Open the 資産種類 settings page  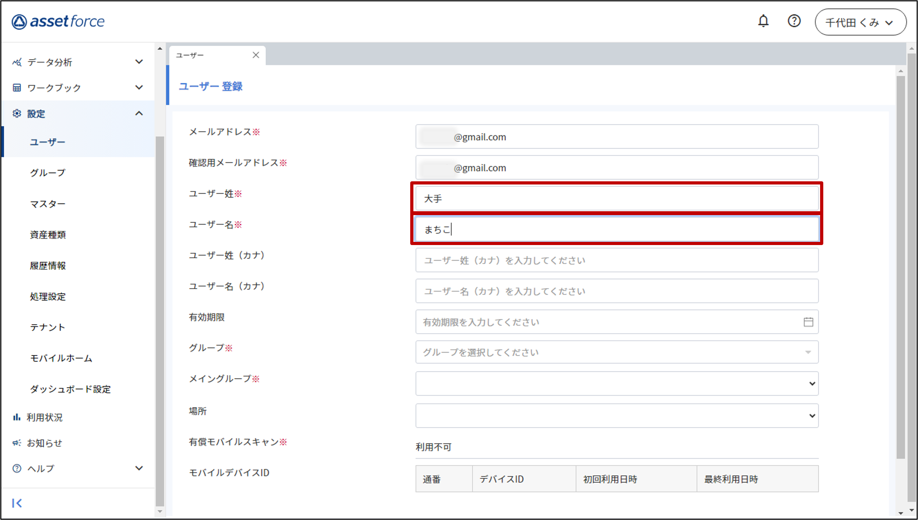click(x=48, y=234)
